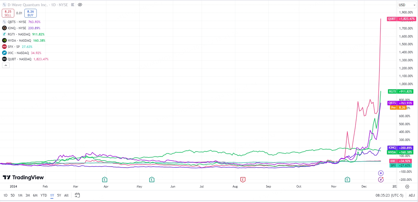This screenshot has width=418, height=202.
Task: Select the All time range
Action: [66, 195]
